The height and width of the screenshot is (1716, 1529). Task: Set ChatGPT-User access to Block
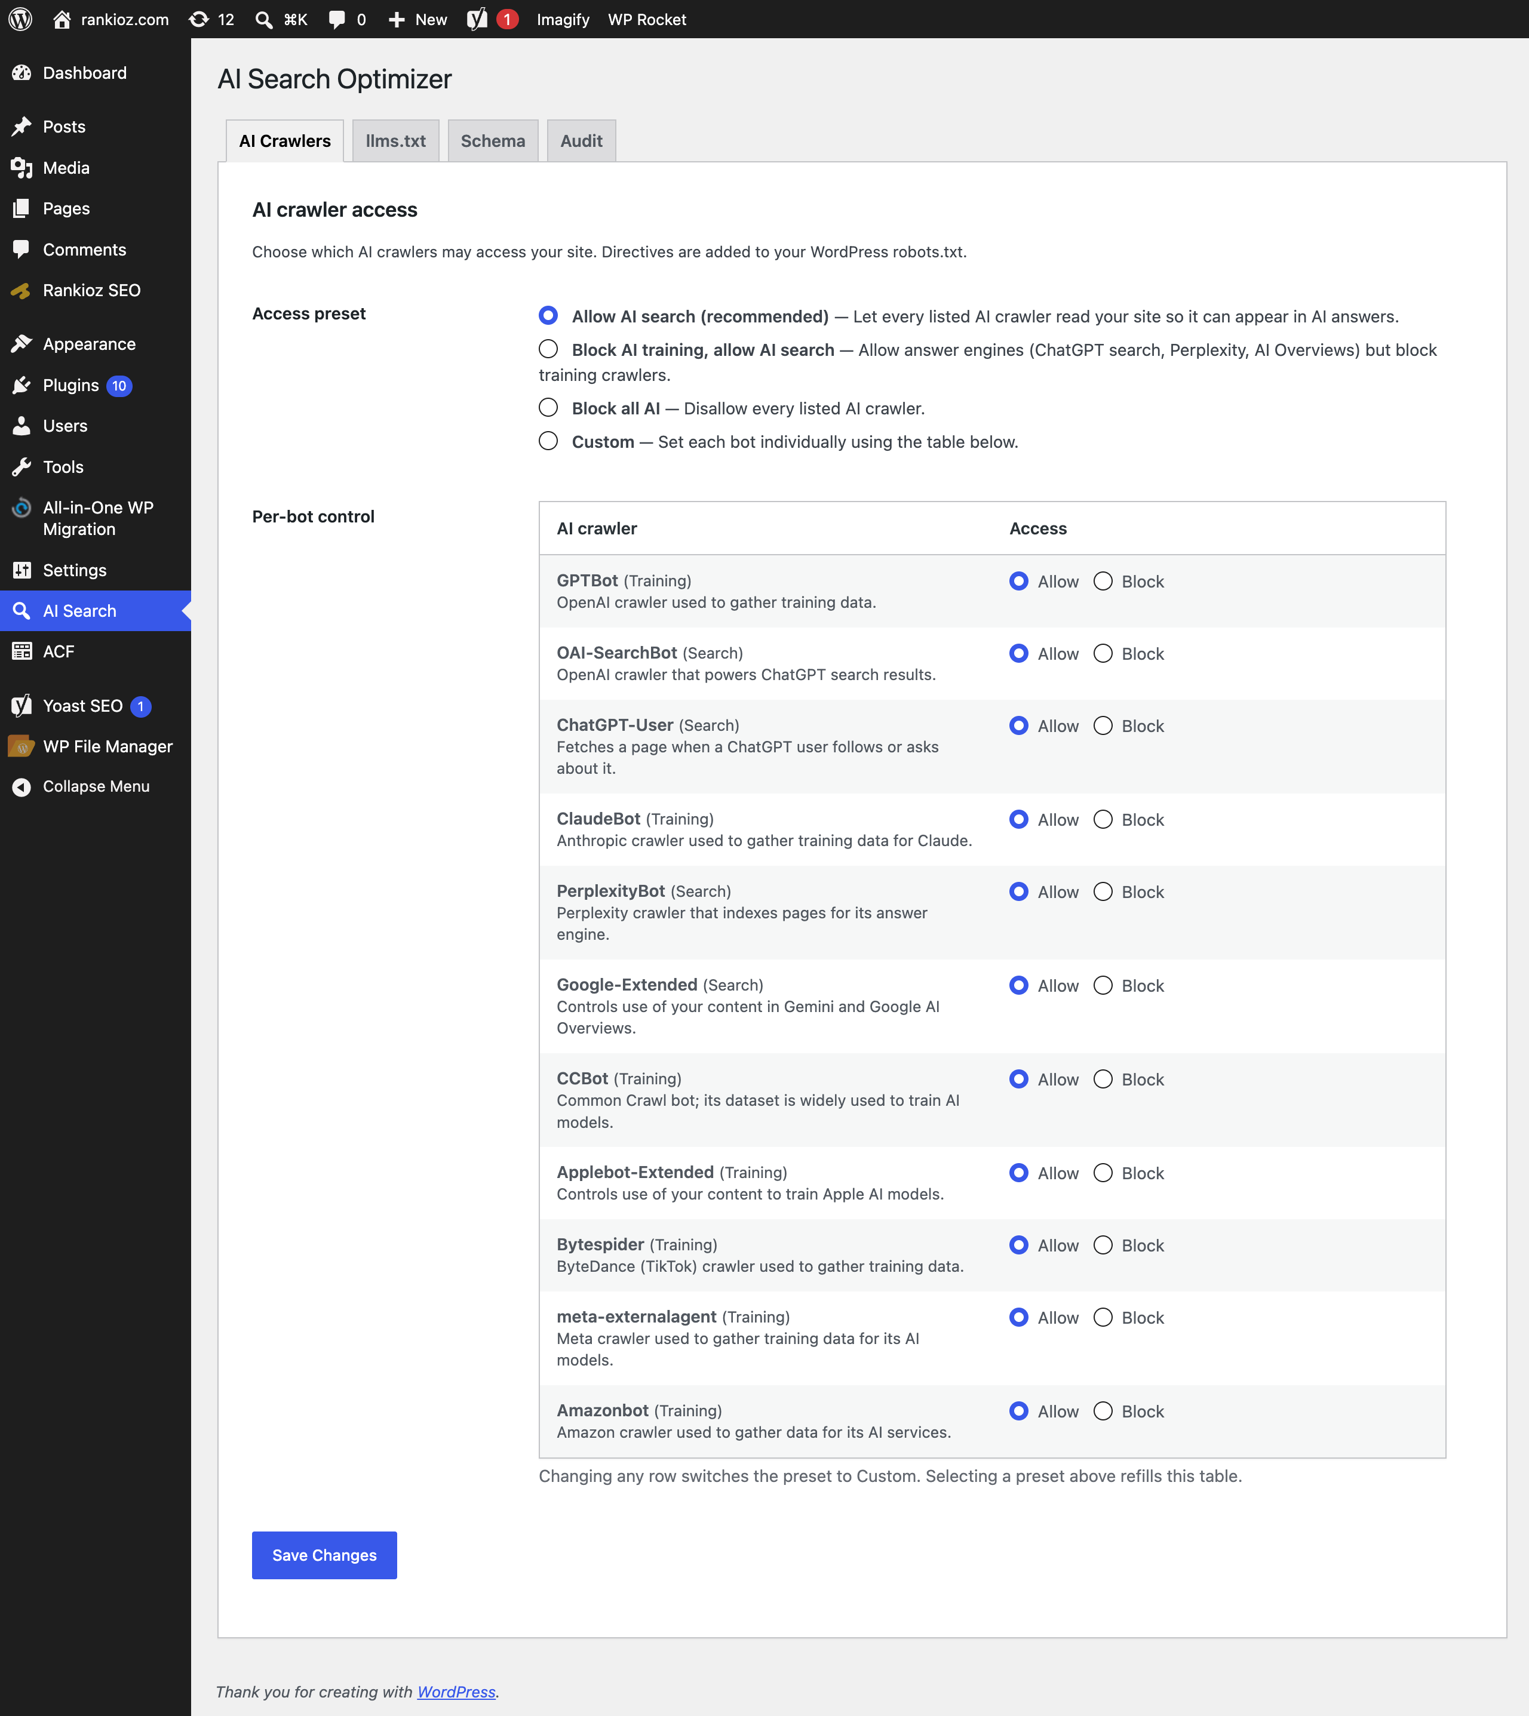[x=1103, y=725]
